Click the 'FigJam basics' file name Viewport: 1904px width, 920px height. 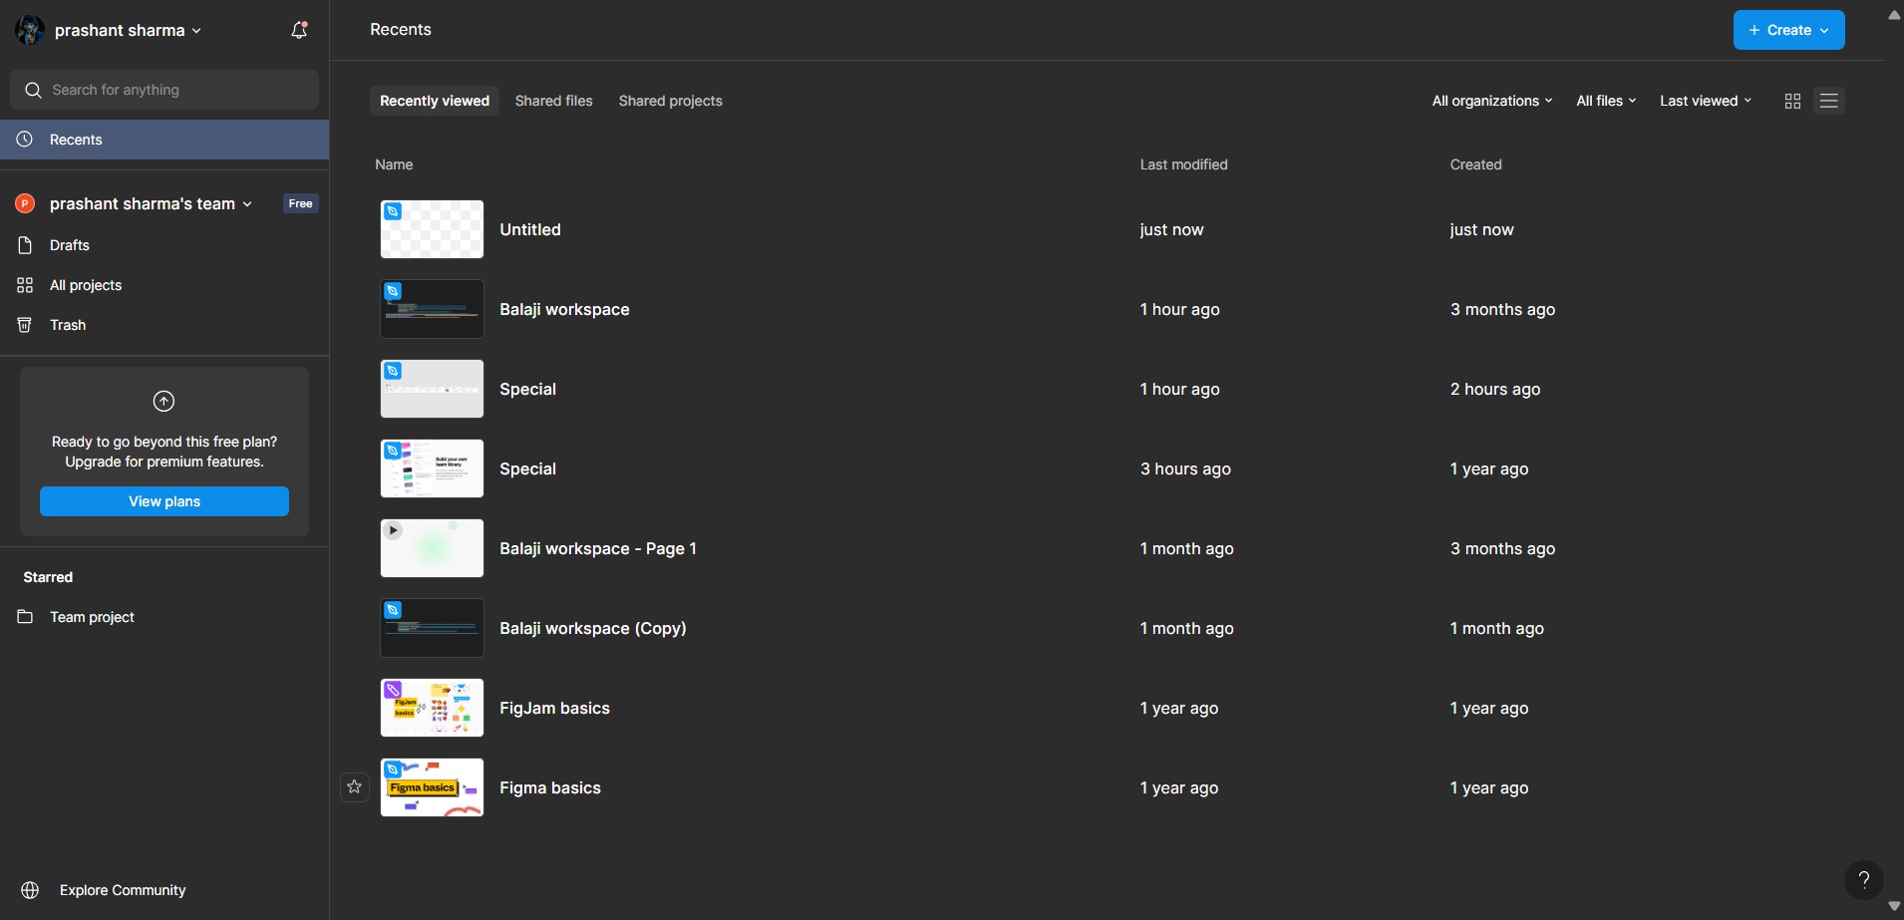(x=554, y=708)
